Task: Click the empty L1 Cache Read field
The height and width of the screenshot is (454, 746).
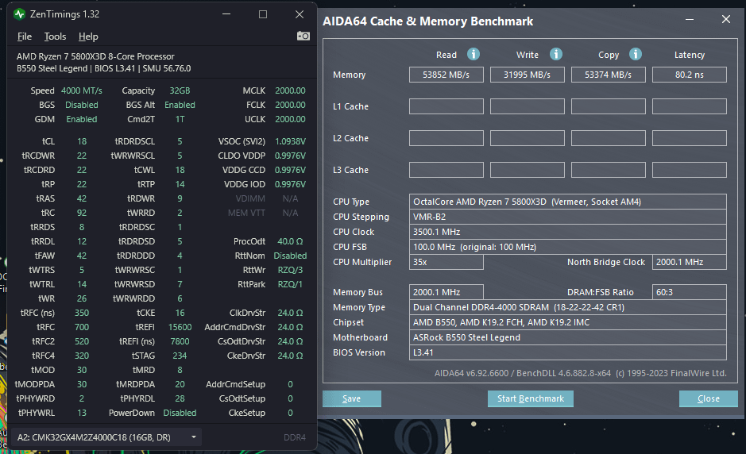Action: (446, 106)
